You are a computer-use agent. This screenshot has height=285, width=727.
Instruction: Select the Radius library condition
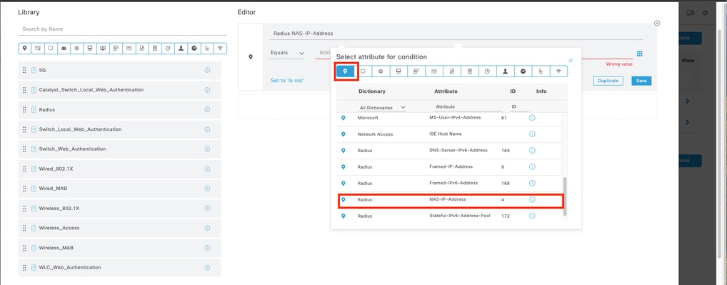click(x=120, y=110)
